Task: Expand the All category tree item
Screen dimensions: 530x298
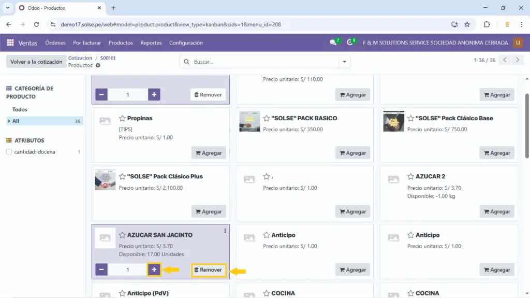Action: (9, 121)
